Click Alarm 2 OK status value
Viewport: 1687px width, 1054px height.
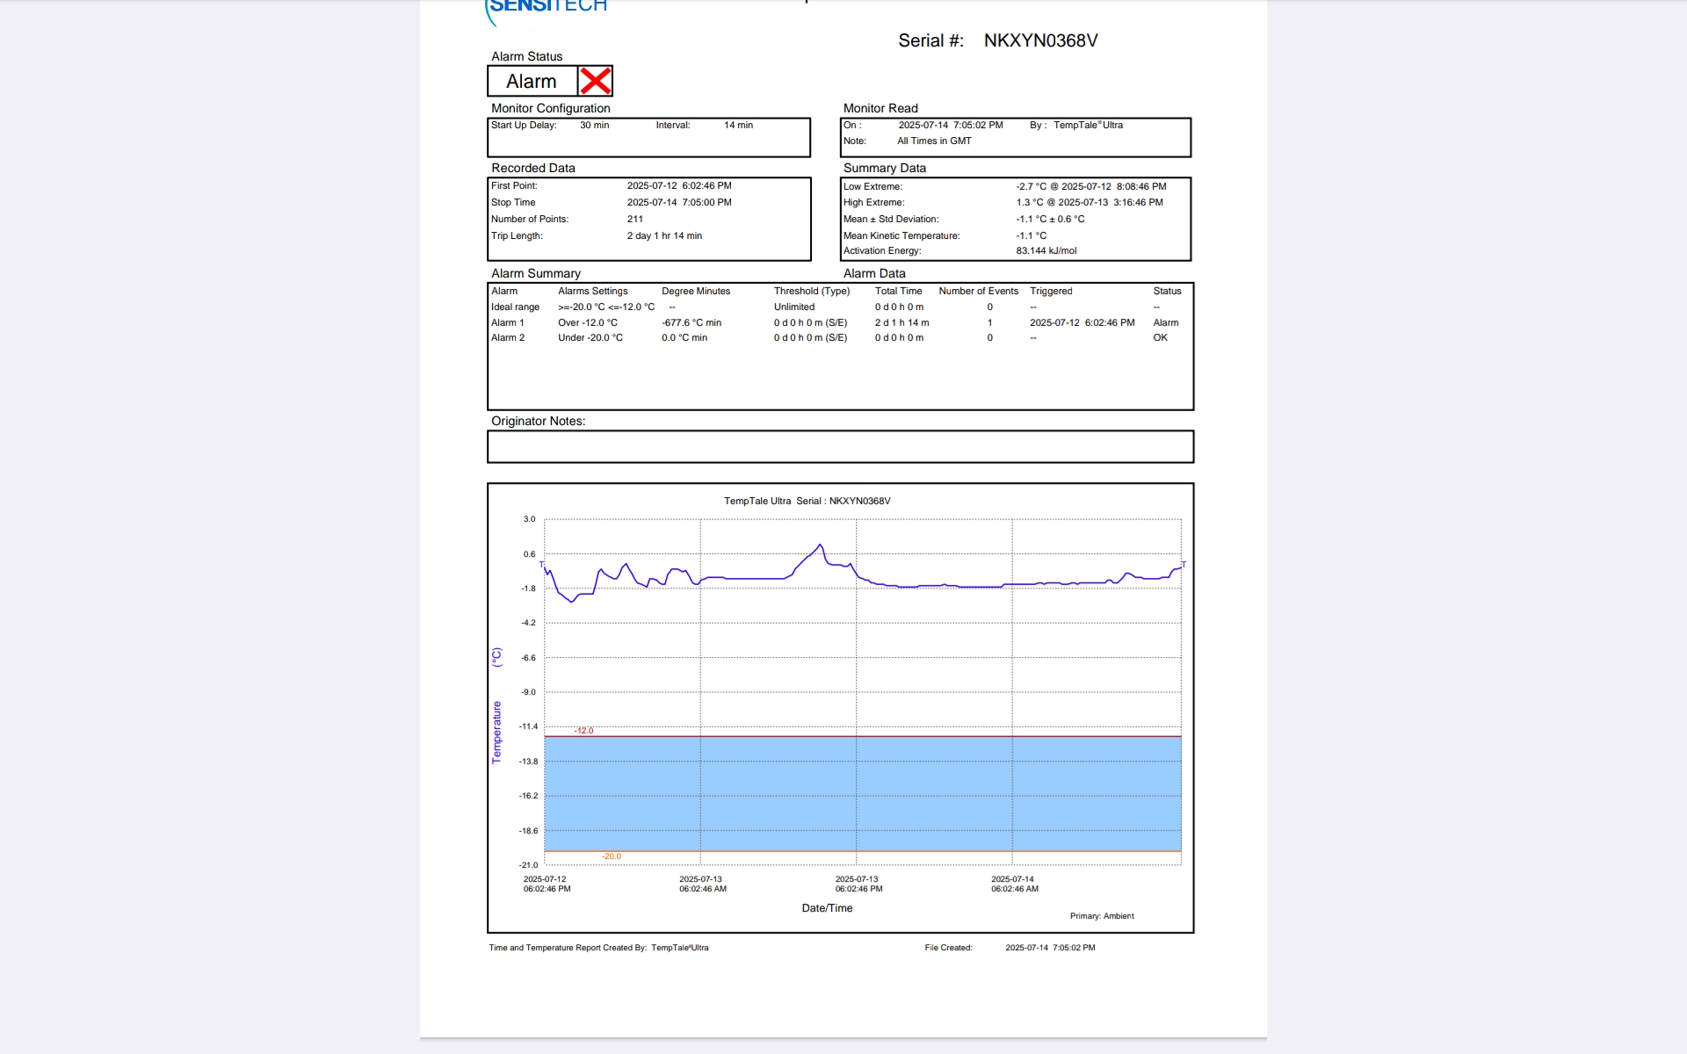[x=1160, y=337]
